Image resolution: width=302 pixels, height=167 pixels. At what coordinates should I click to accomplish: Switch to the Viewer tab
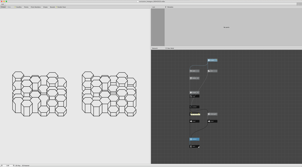pyautogui.click(x=3, y=7)
